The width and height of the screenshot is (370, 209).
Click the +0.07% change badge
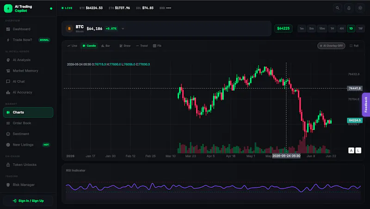click(x=111, y=29)
